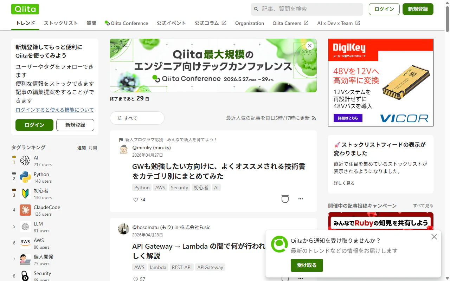Open the みんなでRuby campaign banner
Screen dimensions: 450x281
pos(381,221)
